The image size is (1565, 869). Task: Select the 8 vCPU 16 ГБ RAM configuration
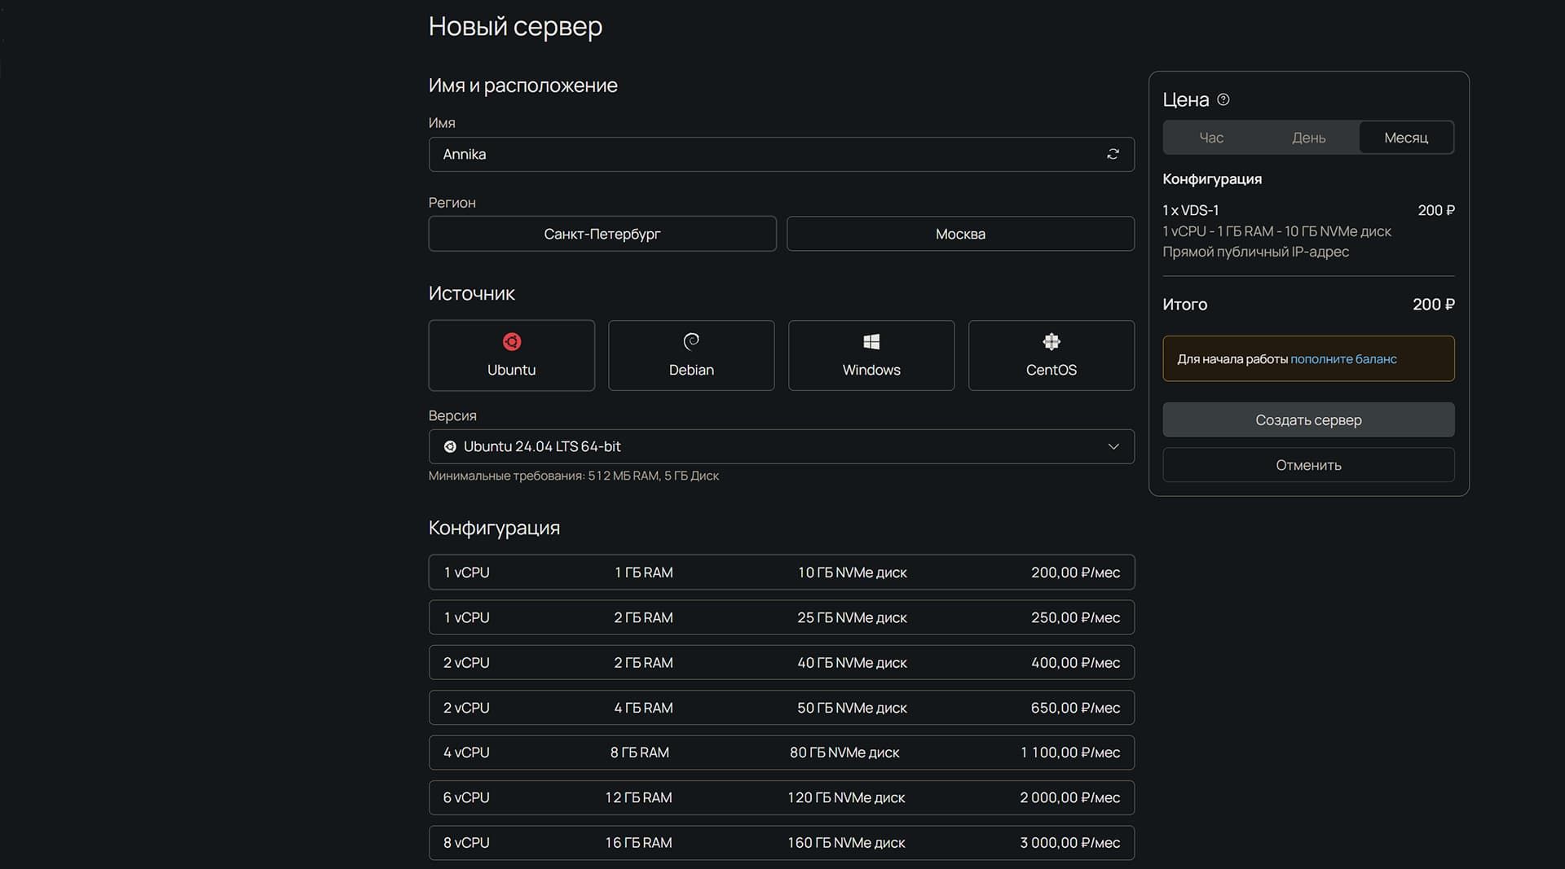pyautogui.click(x=782, y=843)
